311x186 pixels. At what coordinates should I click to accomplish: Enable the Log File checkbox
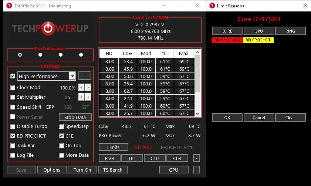(x=13, y=155)
